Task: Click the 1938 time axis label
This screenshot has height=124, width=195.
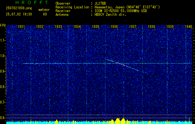Action: click(152, 26)
